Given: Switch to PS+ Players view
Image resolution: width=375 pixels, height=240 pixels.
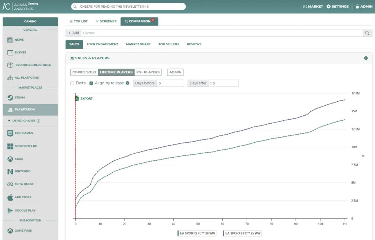Looking at the screenshot, I should click(x=148, y=72).
